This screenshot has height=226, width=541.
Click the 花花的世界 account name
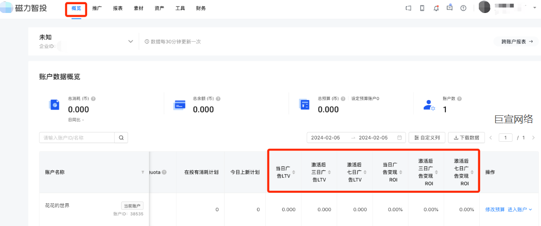click(57, 206)
